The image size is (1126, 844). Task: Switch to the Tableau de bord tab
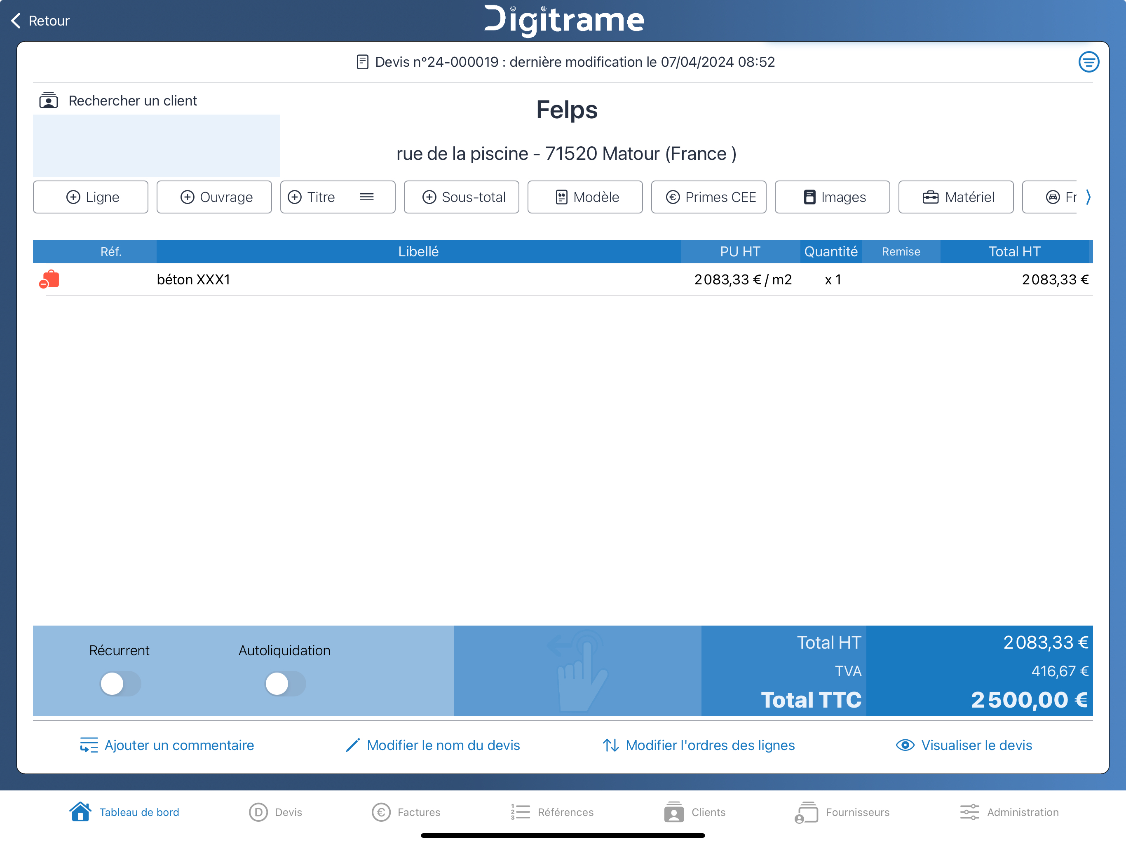(x=124, y=812)
